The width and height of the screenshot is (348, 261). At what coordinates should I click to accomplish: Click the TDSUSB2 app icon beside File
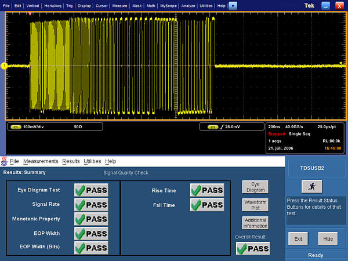click(x=4, y=161)
